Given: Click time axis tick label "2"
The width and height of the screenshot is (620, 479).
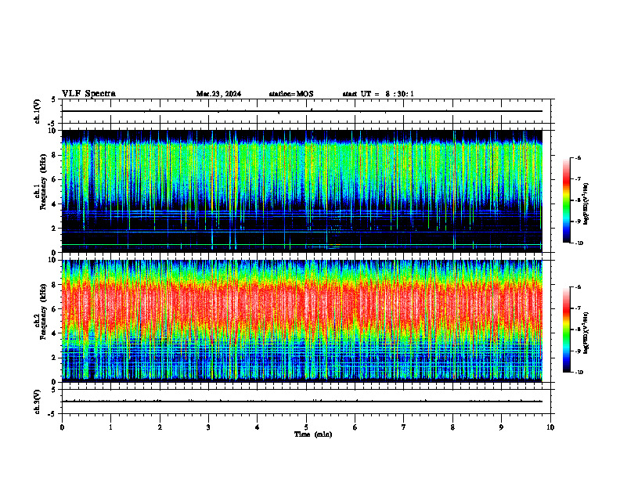Looking at the screenshot, I should [x=160, y=427].
